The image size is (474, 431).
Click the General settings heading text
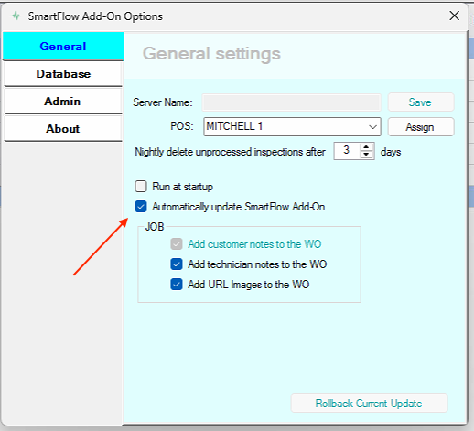[x=211, y=54]
